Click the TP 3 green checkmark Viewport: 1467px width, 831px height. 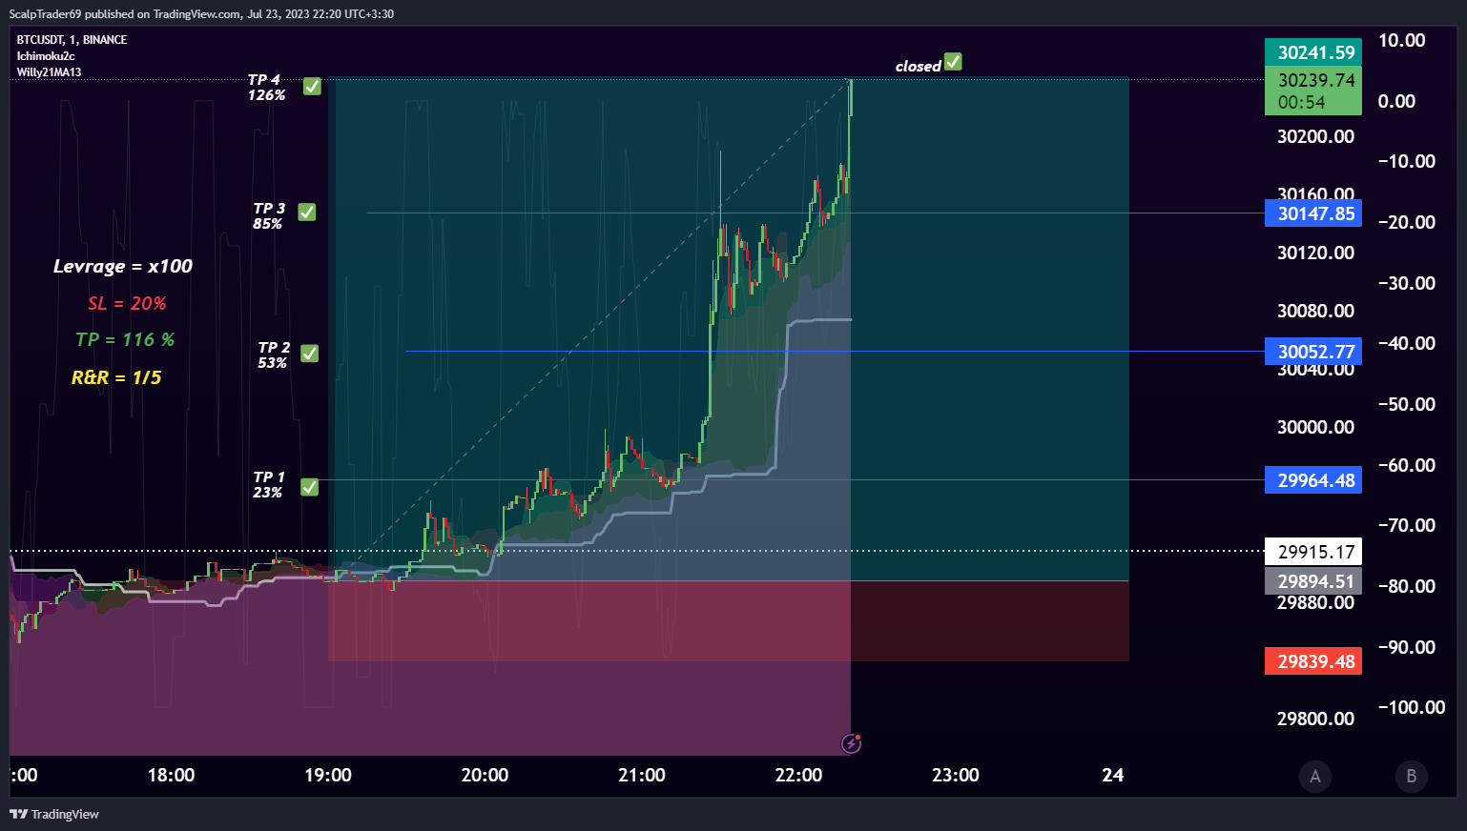click(307, 212)
